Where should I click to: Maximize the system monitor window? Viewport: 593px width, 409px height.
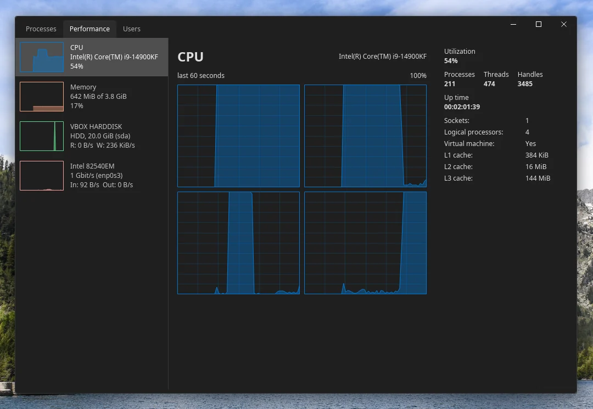539,24
